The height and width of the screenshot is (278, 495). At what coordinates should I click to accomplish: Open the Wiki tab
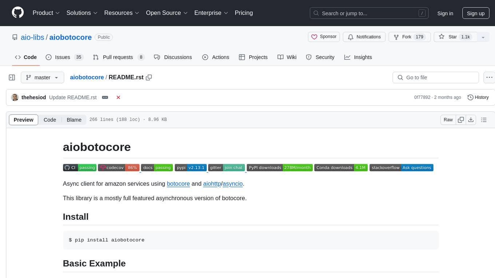tap(287, 57)
